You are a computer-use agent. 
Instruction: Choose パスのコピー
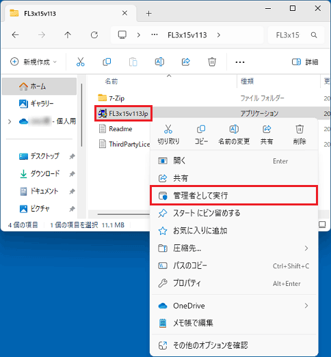click(234, 266)
